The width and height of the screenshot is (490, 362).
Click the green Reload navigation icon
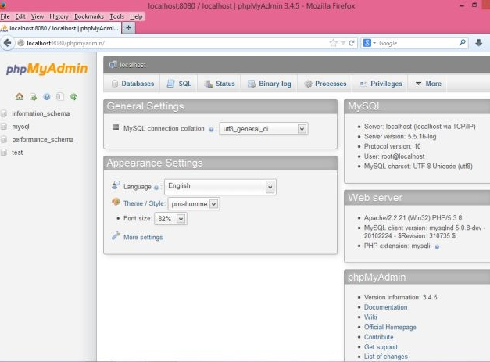tap(73, 97)
